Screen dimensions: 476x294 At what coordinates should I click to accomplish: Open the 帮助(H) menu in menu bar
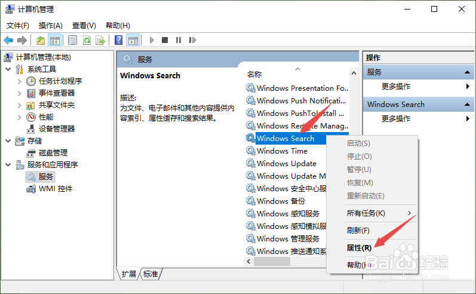(118, 26)
